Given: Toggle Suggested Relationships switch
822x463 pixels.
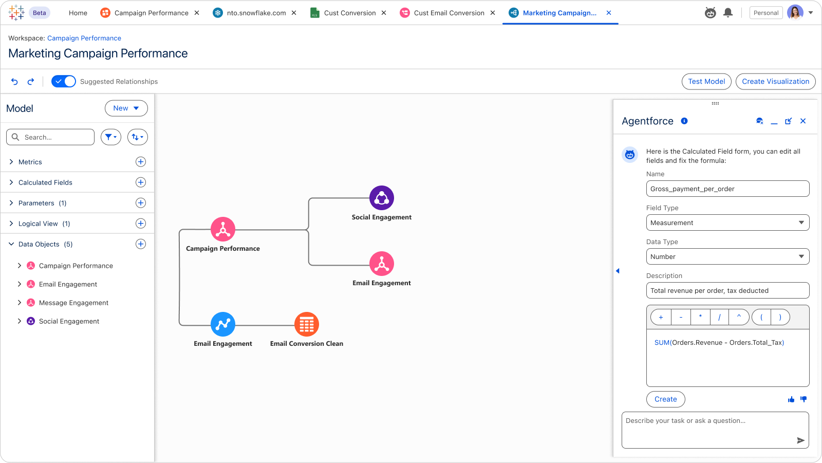Looking at the screenshot, I should click(64, 81).
